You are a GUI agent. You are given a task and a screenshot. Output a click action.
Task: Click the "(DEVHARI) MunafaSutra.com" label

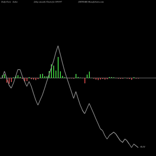(x=91, y=2)
